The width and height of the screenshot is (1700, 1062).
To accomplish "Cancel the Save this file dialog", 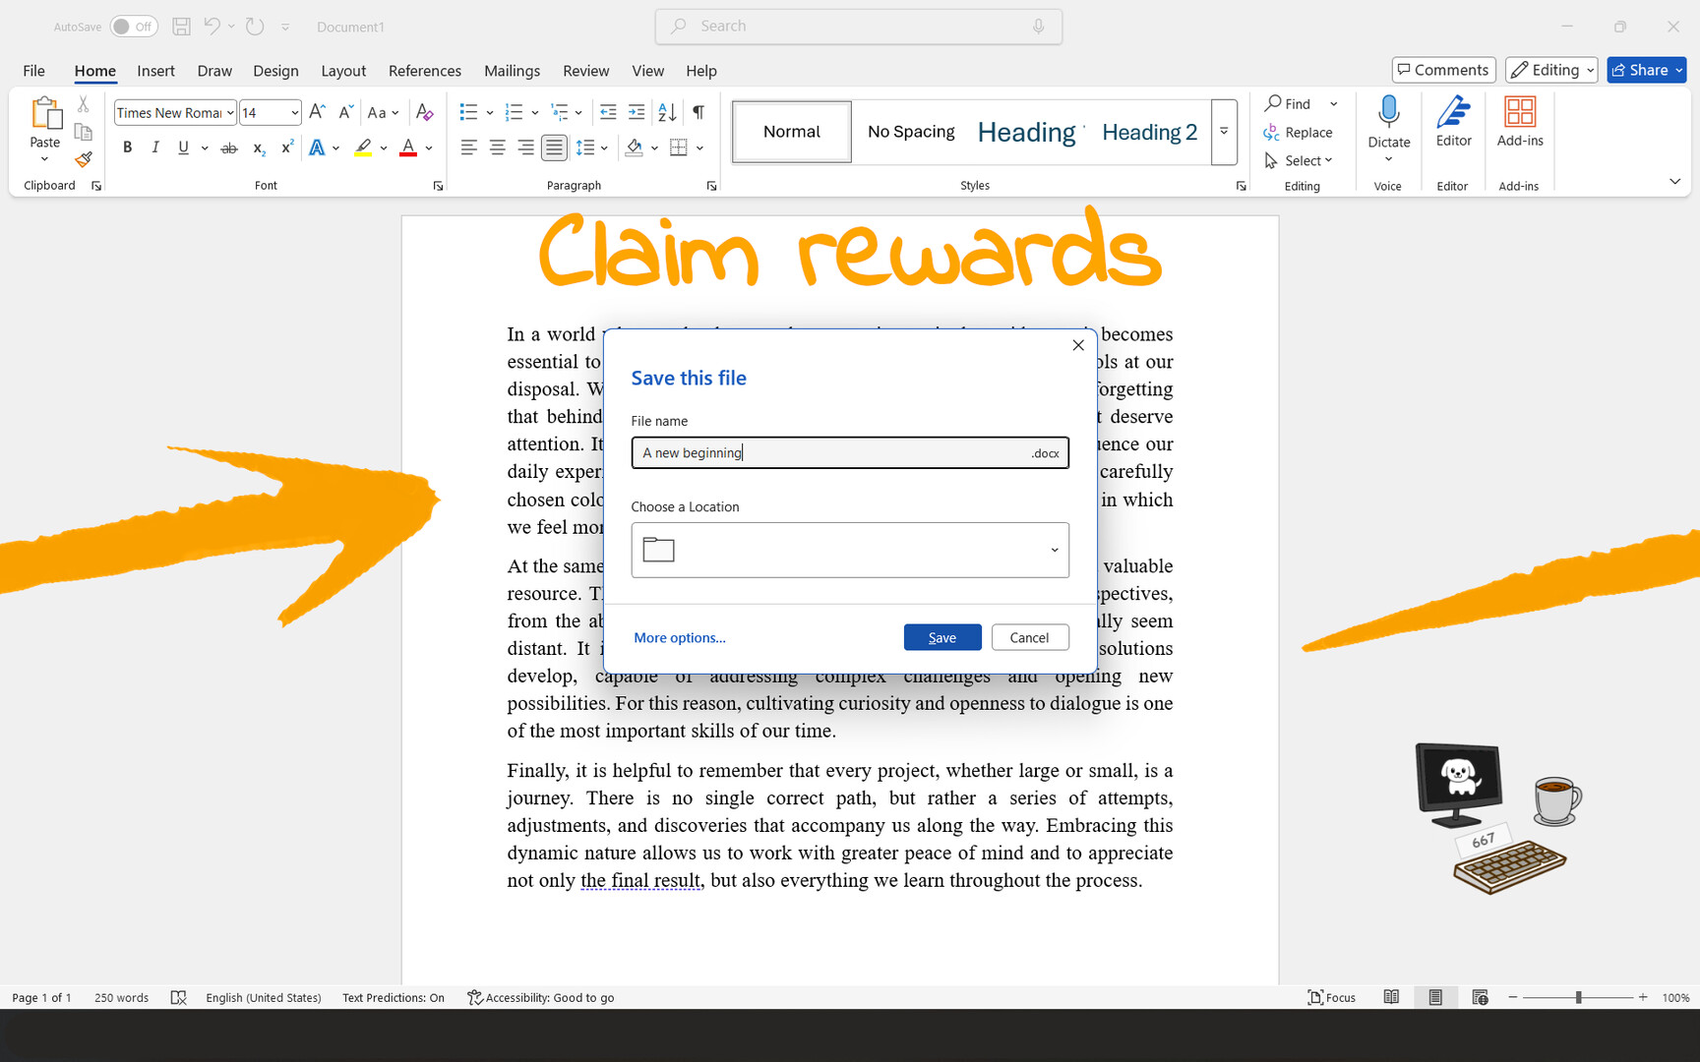I will point(1030,637).
